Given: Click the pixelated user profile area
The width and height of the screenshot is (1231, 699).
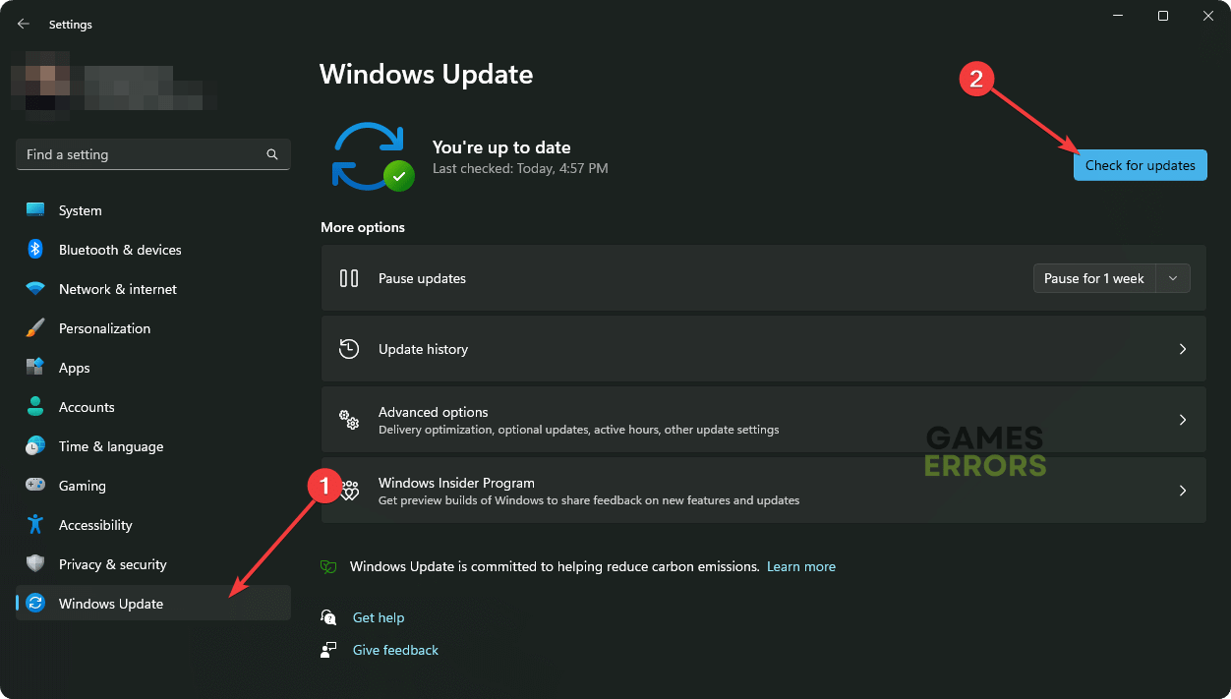Looking at the screenshot, I should point(113,87).
